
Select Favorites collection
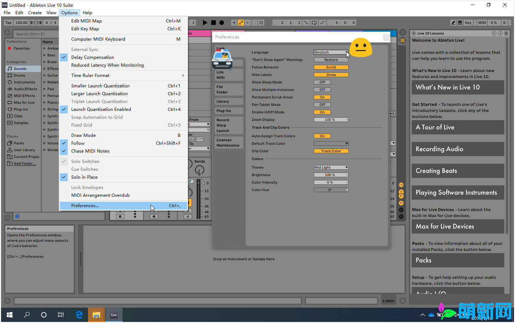coord(22,48)
